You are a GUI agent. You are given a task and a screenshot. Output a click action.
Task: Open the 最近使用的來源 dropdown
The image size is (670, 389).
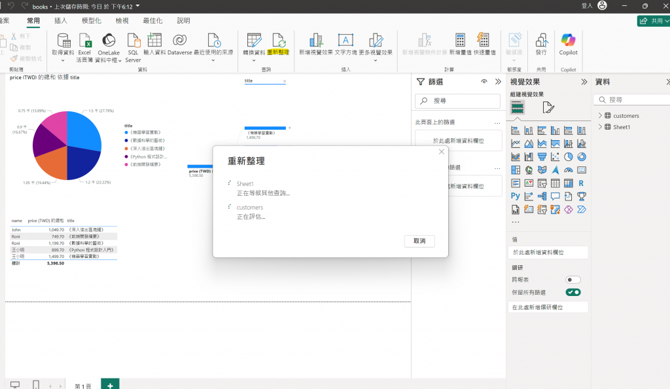[x=213, y=60]
